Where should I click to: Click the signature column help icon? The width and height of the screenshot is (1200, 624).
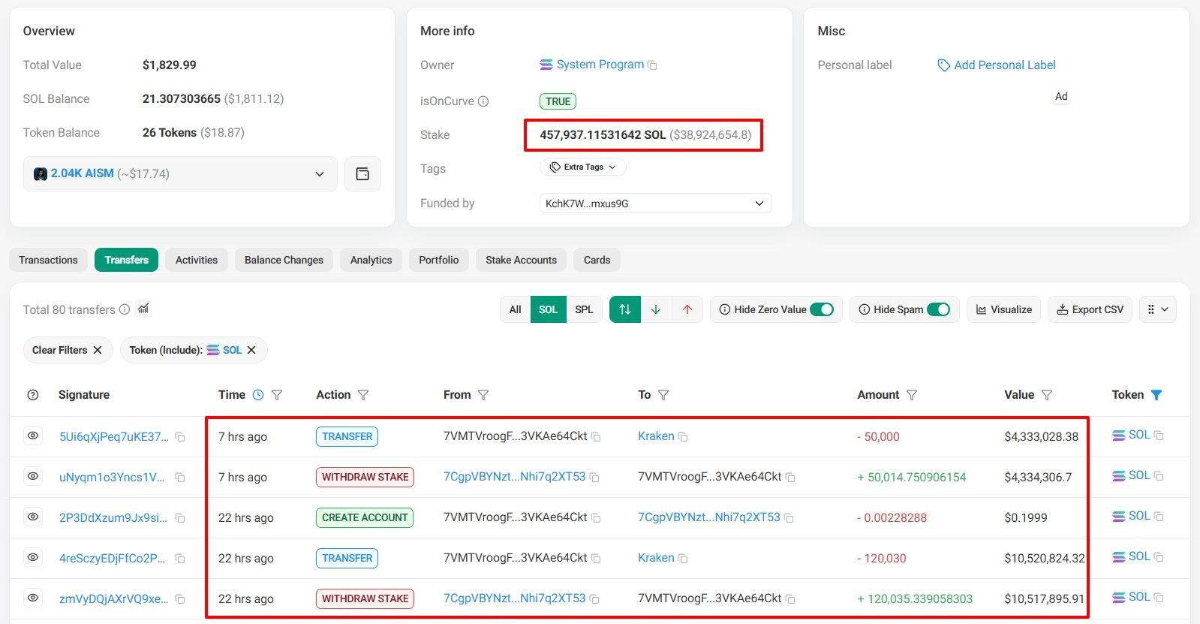coord(33,395)
